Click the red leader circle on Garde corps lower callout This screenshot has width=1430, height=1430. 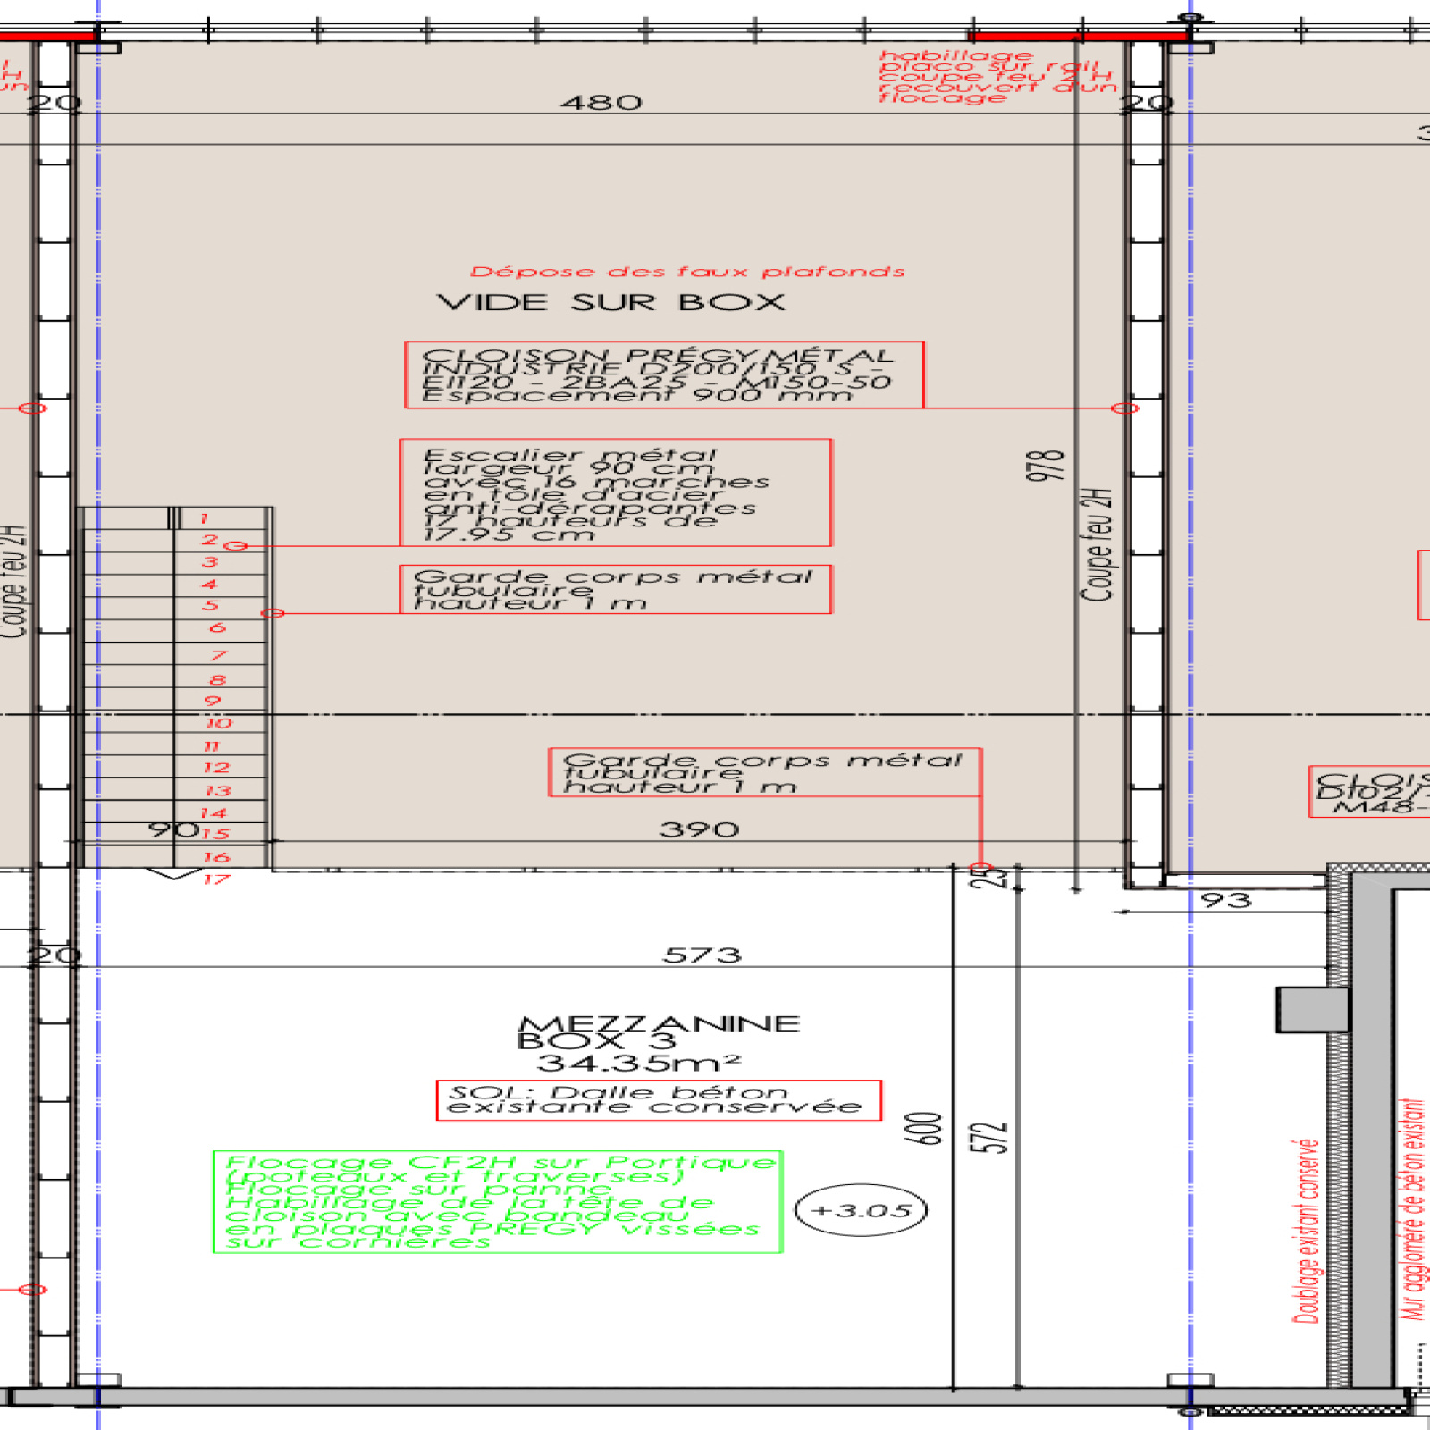pos(980,868)
